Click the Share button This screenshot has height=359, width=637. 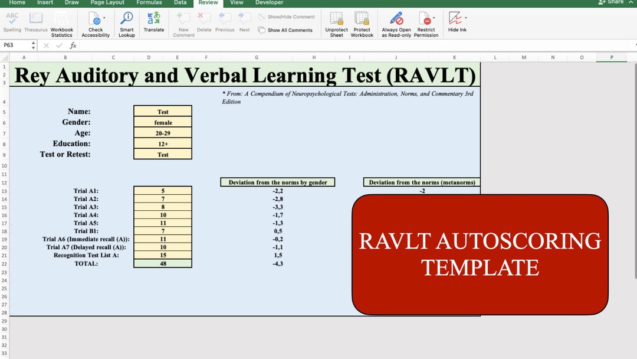pos(613,2)
